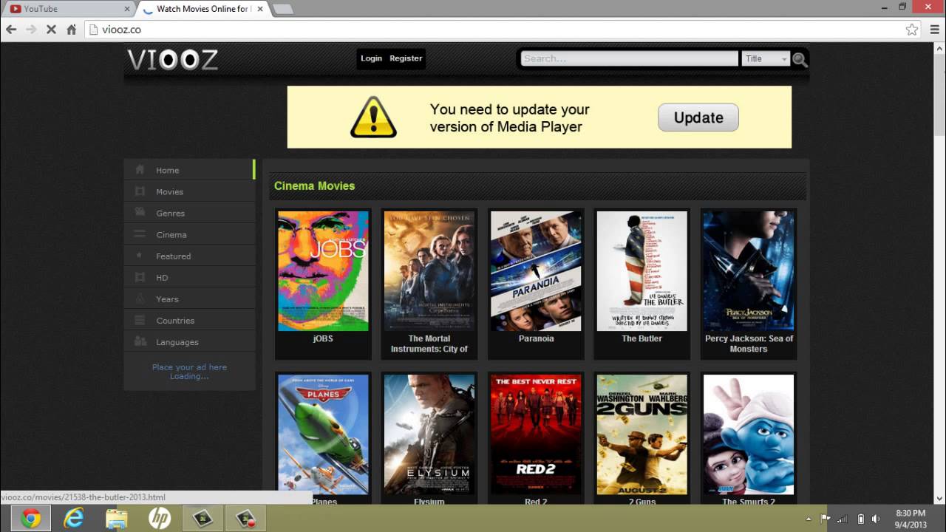
Task: Open the HP app on taskbar
Action: (160, 519)
